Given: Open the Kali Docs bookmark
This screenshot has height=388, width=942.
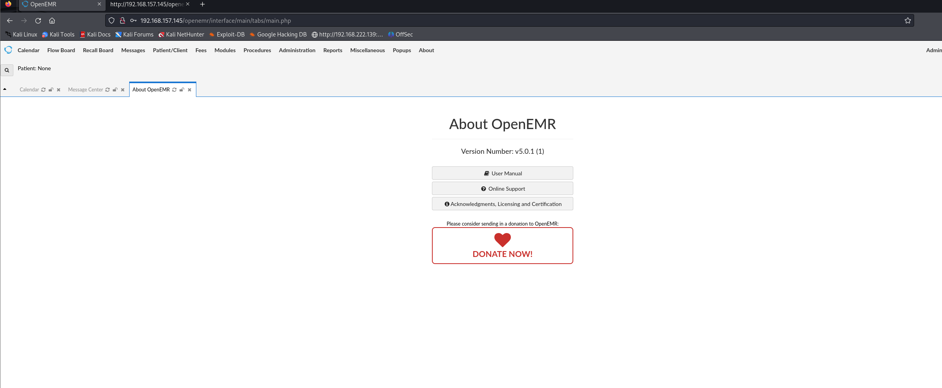Looking at the screenshot, I should pyautogui.click(x=95, y=35).
